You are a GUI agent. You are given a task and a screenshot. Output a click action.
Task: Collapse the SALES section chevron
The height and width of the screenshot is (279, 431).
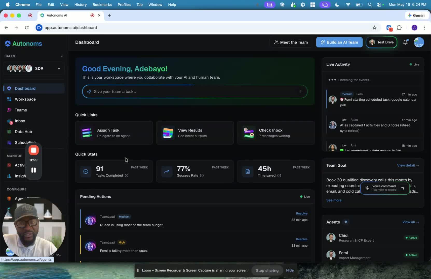[x=62, y=56]
